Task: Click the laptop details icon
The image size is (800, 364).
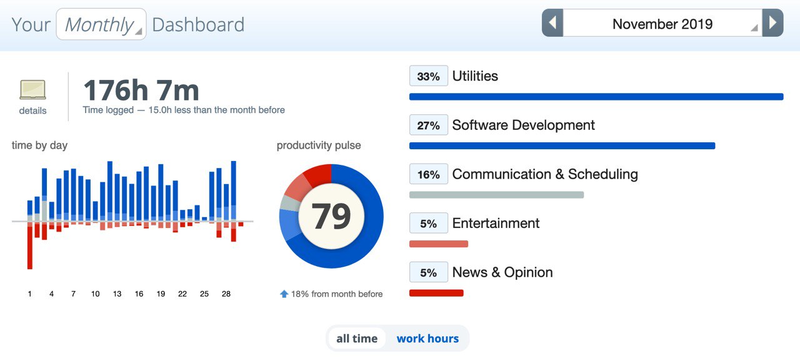Action: (32, 90)
